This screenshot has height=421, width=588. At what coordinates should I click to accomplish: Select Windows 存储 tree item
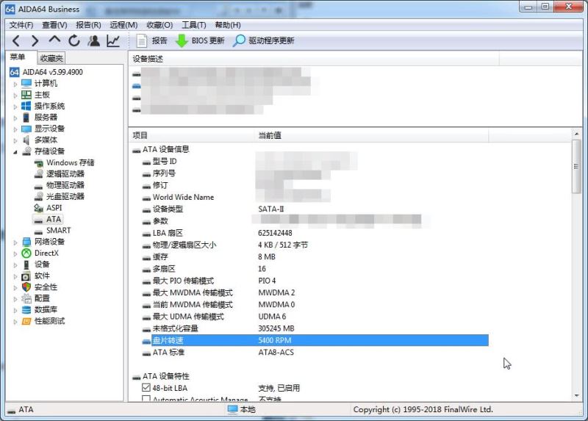click(x=70, y=162)
